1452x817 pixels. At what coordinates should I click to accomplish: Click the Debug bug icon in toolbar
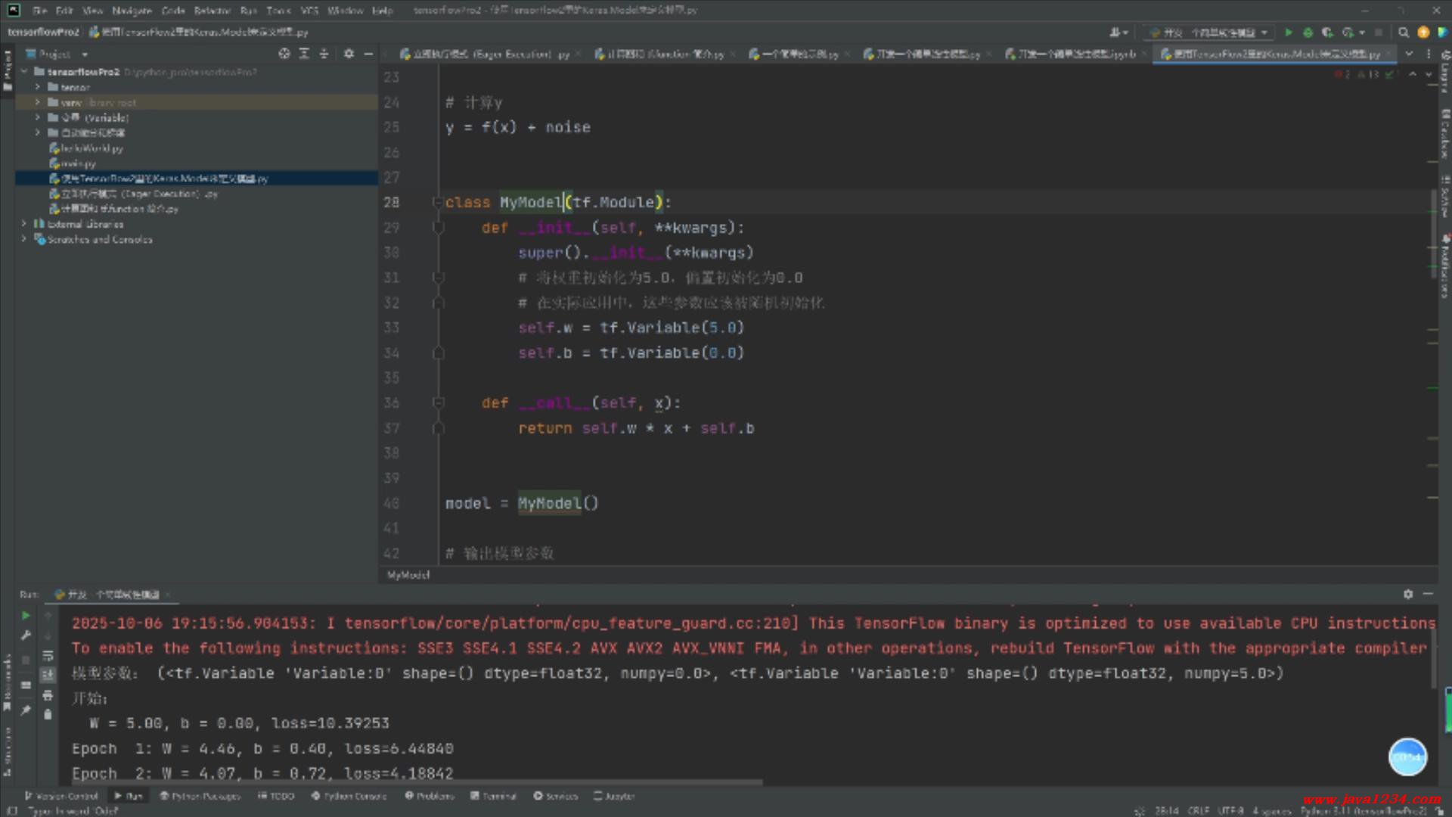(x=1308, y=33)
